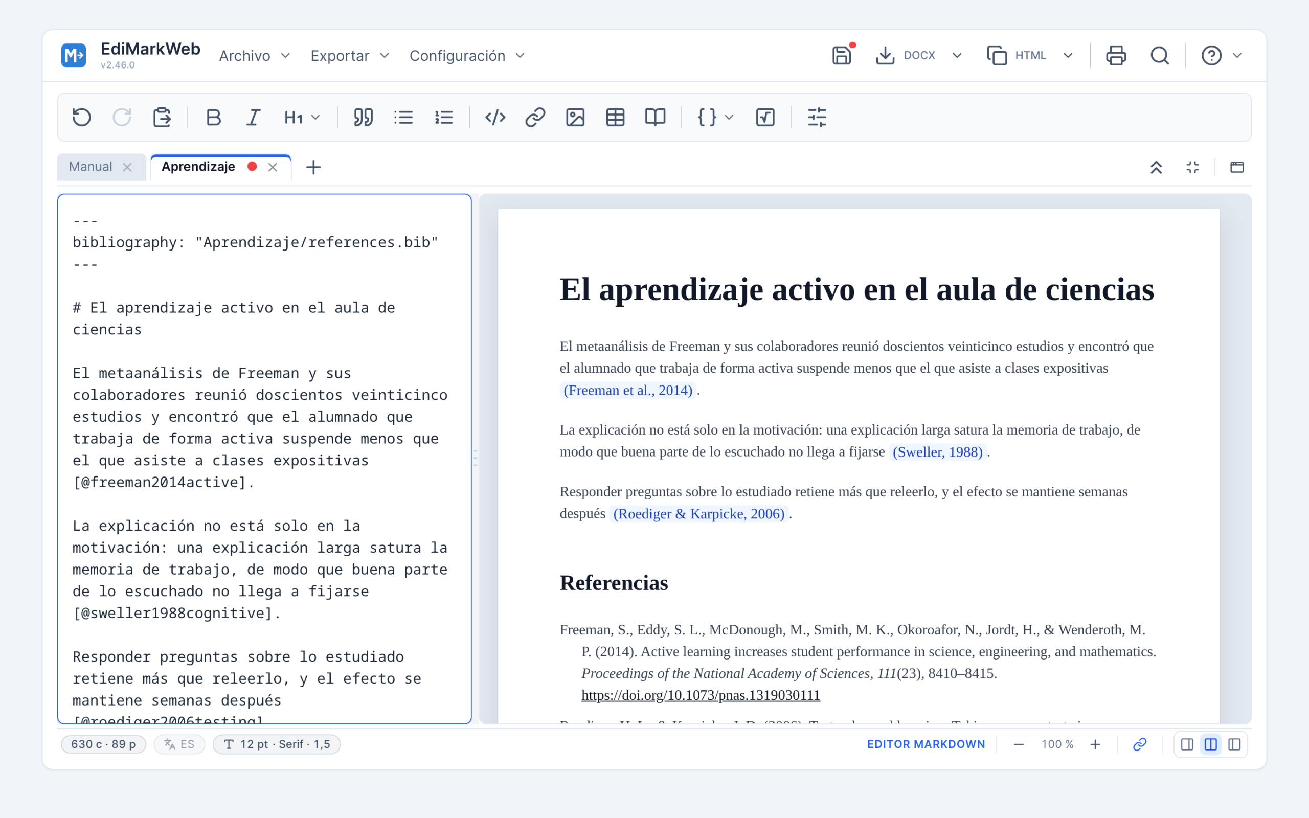Image resolution: width=1309 pixels, height=818 pixels.
Task: Insert a table
Action: click(615, 118)
